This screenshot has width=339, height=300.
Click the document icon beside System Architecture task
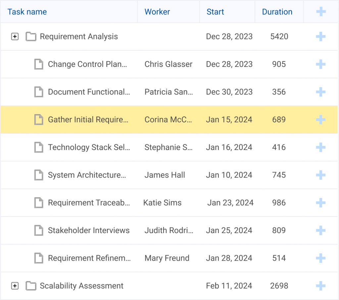[x=39, y=175]
